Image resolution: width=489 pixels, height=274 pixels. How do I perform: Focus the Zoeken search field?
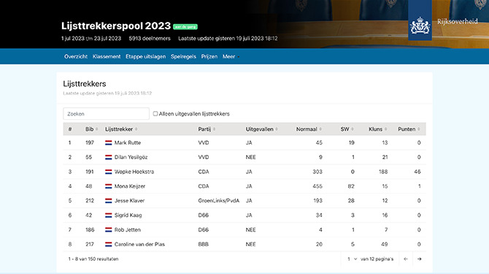(x=106, y=113)
